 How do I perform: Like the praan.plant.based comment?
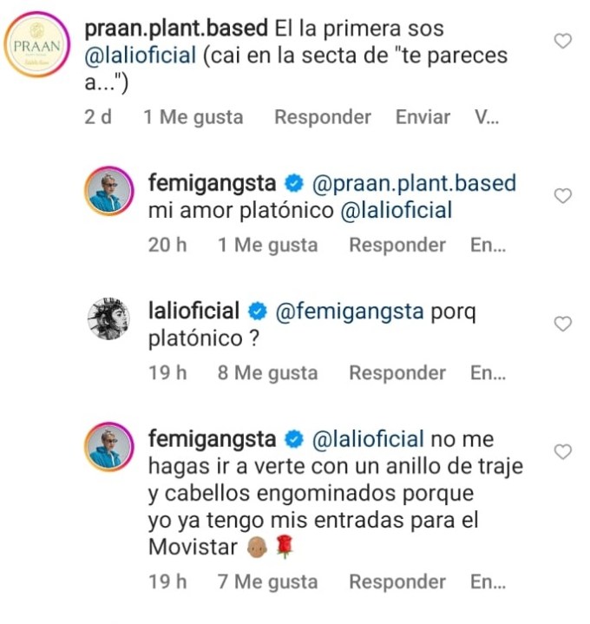pyautogui.click(x=562, y=41)
